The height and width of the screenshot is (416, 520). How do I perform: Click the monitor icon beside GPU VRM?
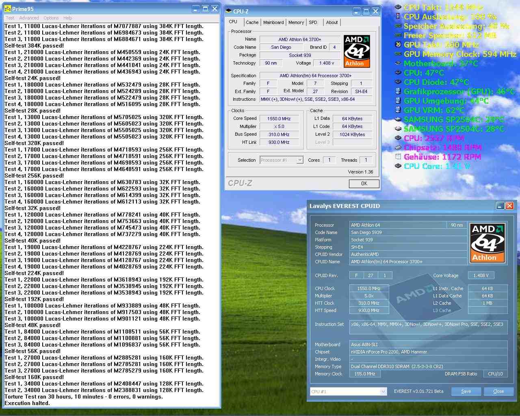point(398,110)
